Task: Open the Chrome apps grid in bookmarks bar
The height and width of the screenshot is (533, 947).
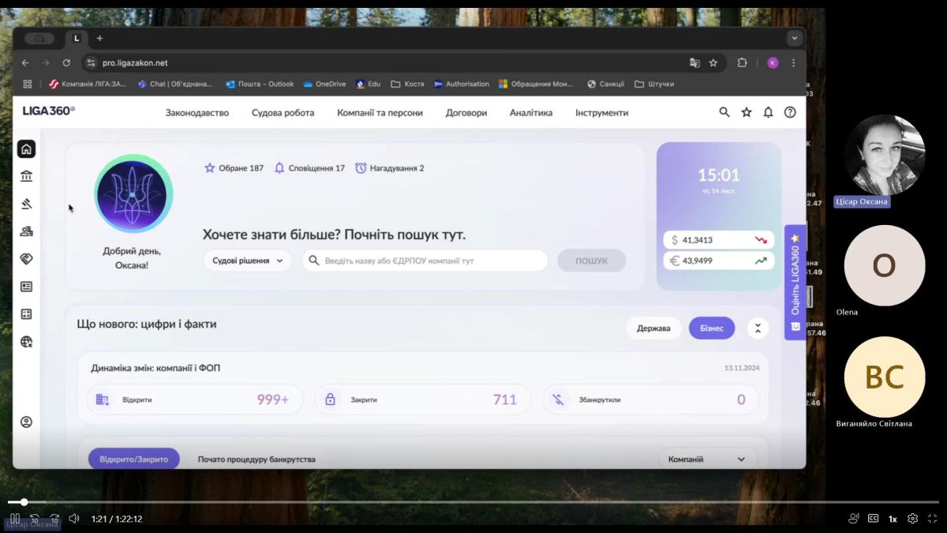Action: pos(28,84)
